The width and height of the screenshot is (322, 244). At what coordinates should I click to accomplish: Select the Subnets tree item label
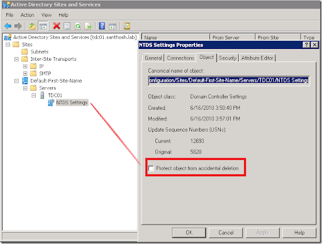pos(40,51)
